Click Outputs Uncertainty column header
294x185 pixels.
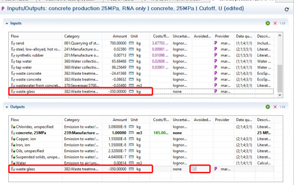coord(181,120)
